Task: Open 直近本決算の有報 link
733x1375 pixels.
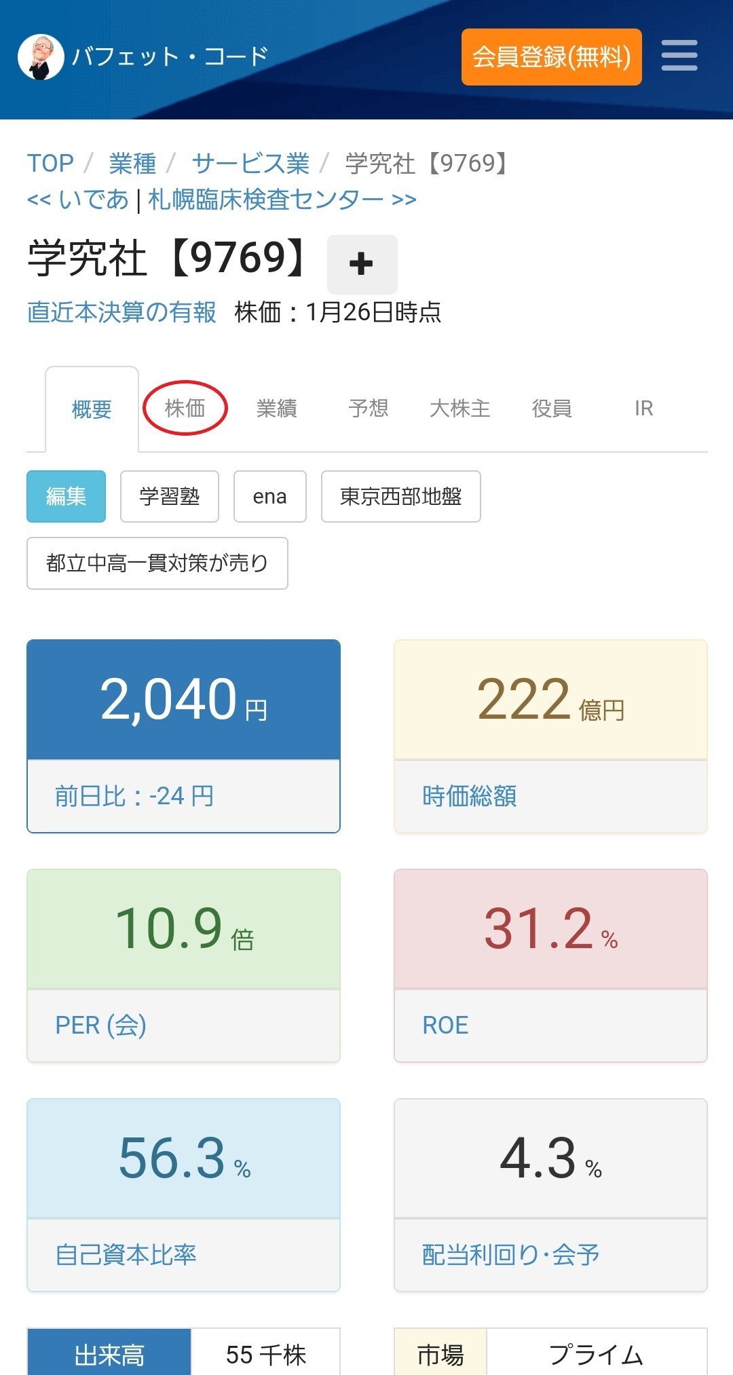Action: point(121,312)
